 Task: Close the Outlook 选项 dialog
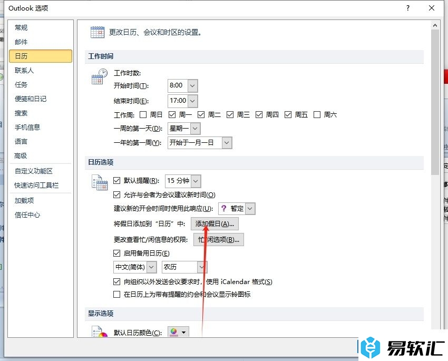click(432, 8)
